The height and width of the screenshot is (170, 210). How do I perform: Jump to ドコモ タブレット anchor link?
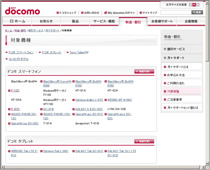(x=51, y=53)
